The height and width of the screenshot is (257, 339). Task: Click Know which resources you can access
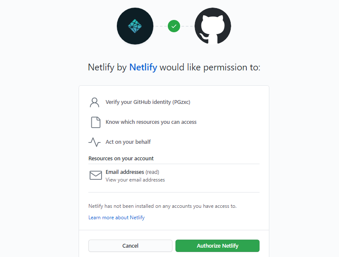pos(151,122)
